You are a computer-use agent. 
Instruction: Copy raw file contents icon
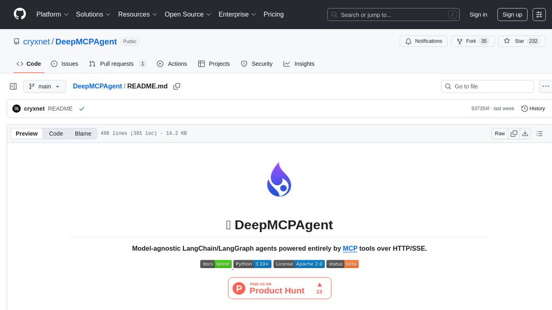514,133
